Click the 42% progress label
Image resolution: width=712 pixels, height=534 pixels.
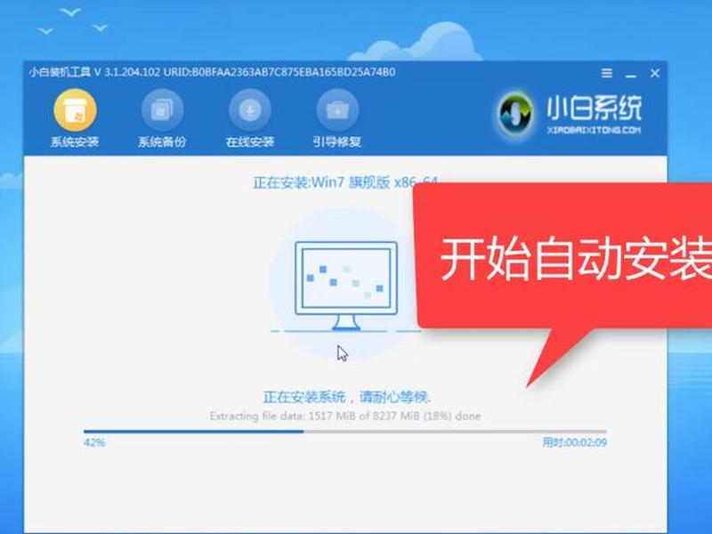point(94,442)
